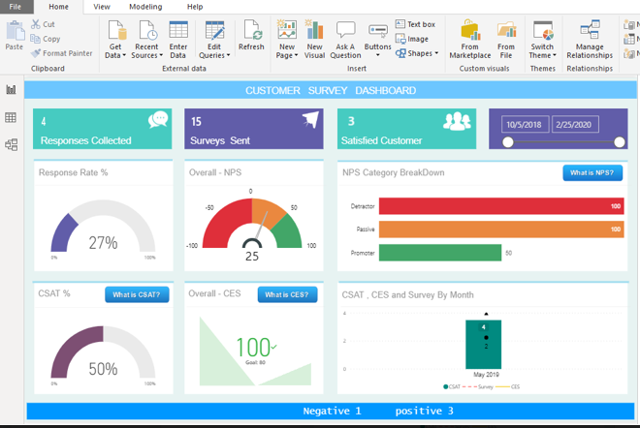Open the Model relationships view icon
The image size is (640, 428).
pyautogui.click(x=12, y=145)
